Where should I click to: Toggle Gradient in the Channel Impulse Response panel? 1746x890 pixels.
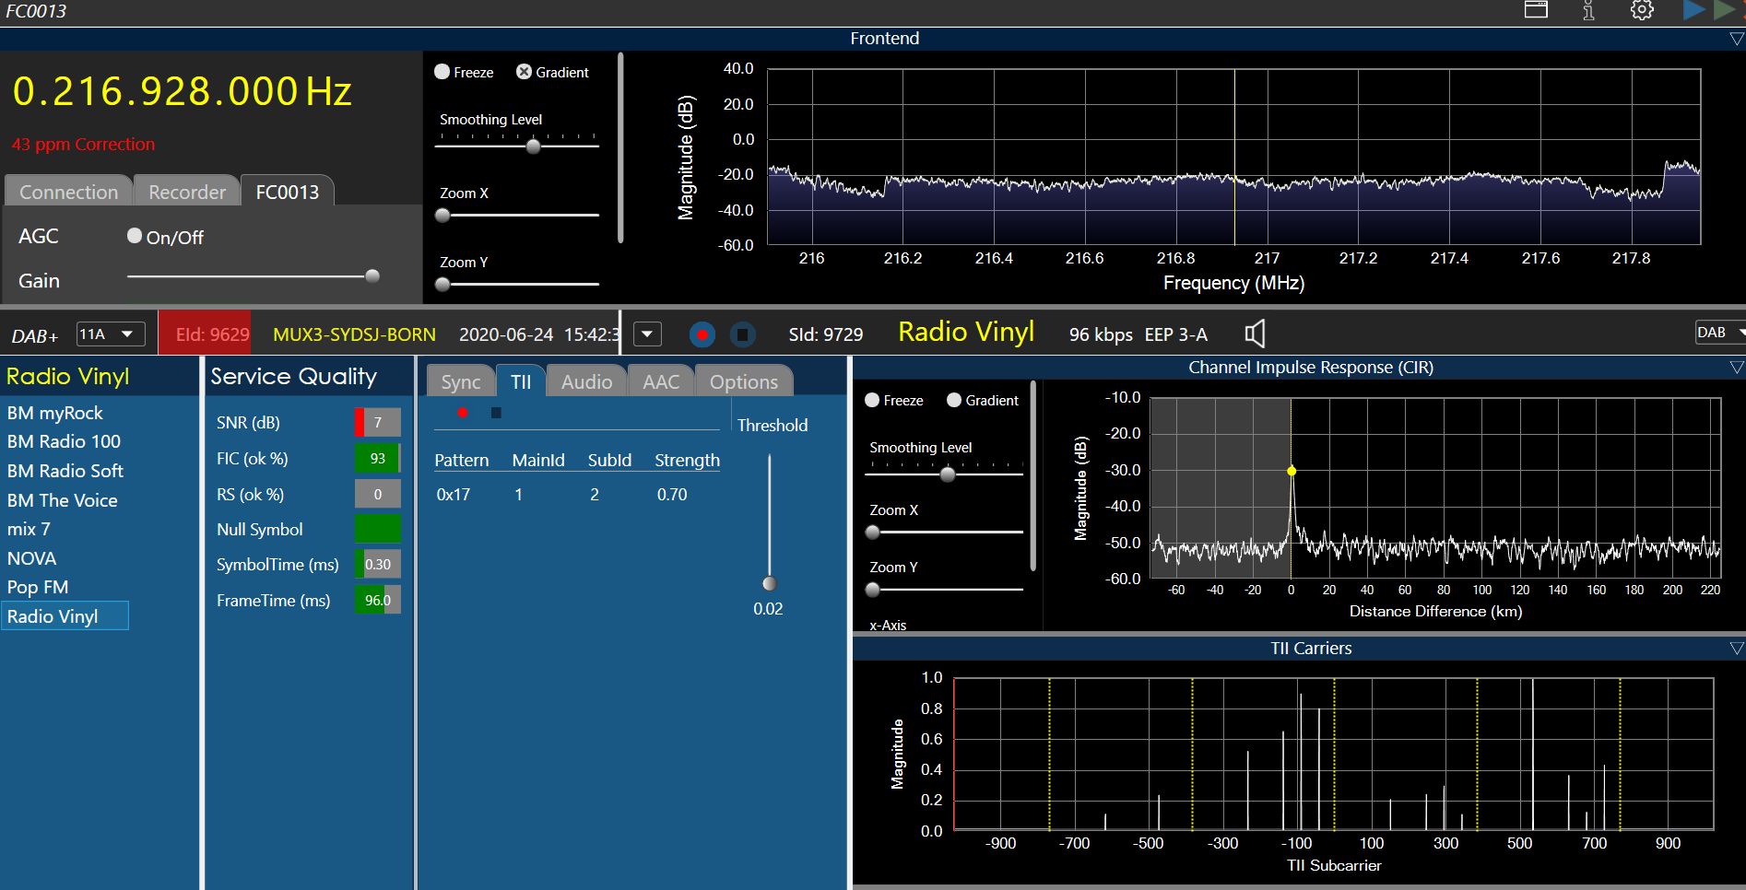point(954,400)
